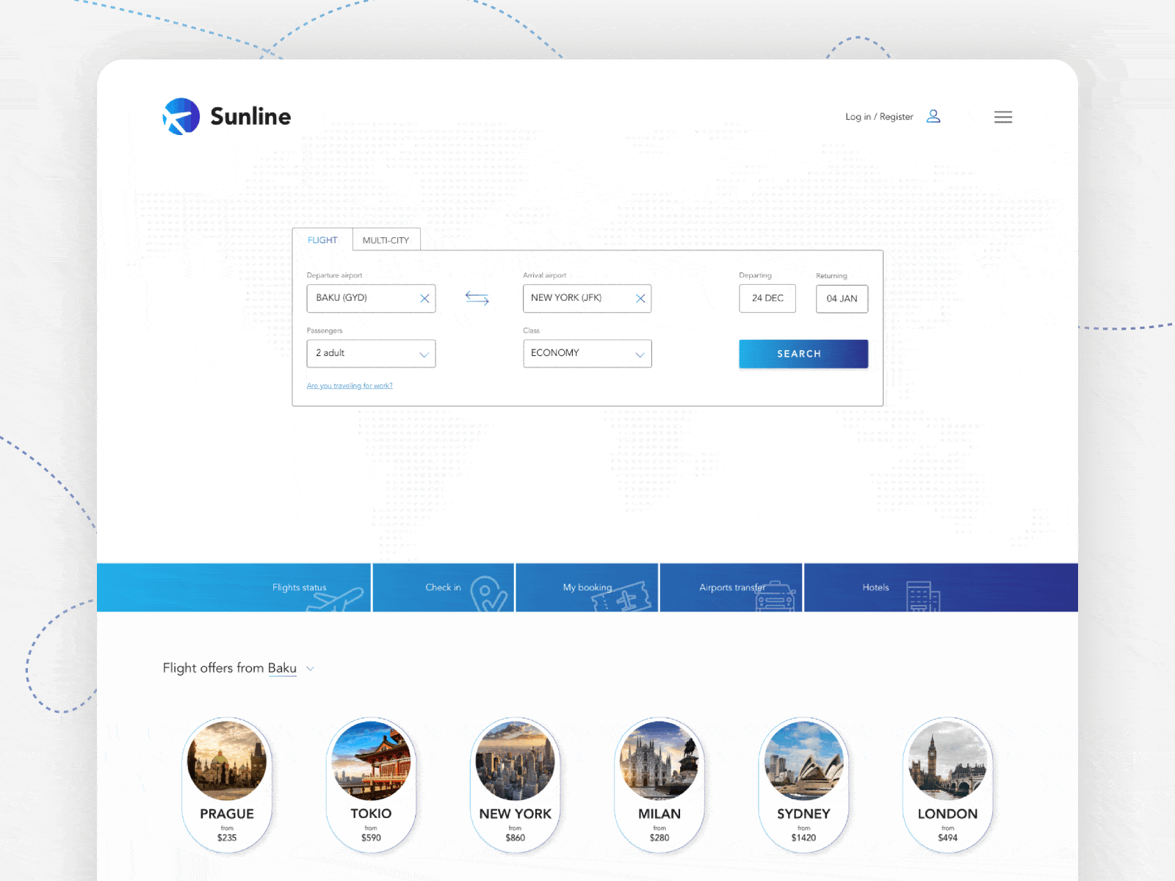
Task: Select the Milan flight offer photo
Action: pyautogui.click(x=659, y=761)
